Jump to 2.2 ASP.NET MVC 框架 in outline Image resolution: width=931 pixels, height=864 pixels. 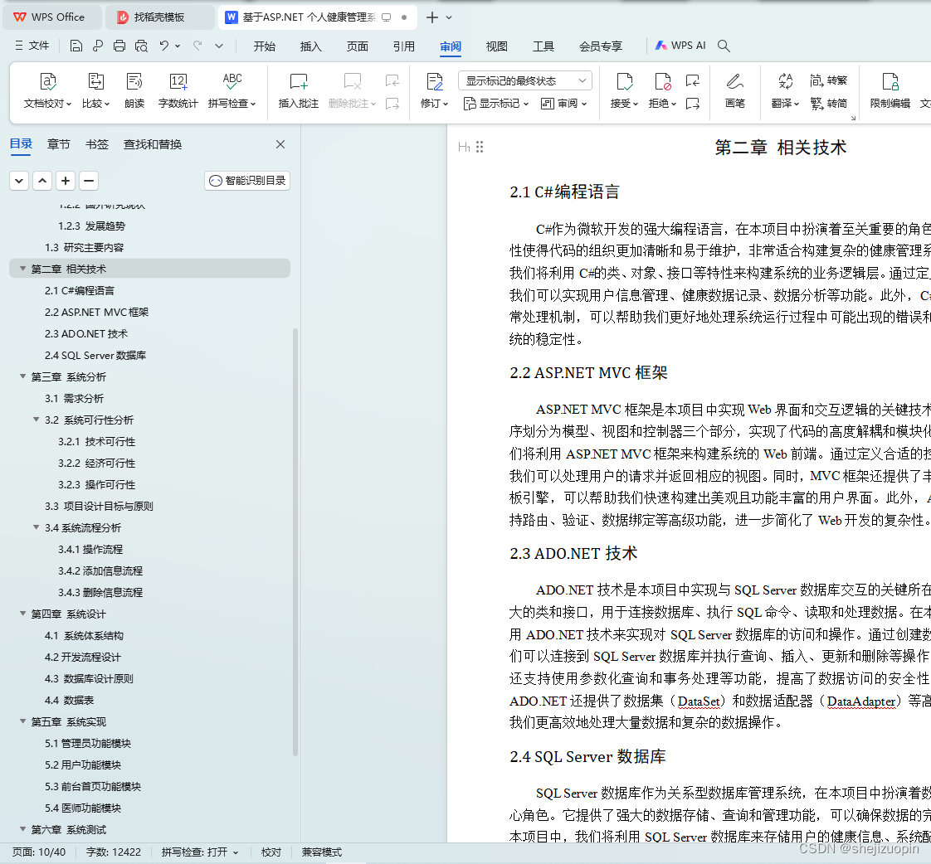(97, 312)
